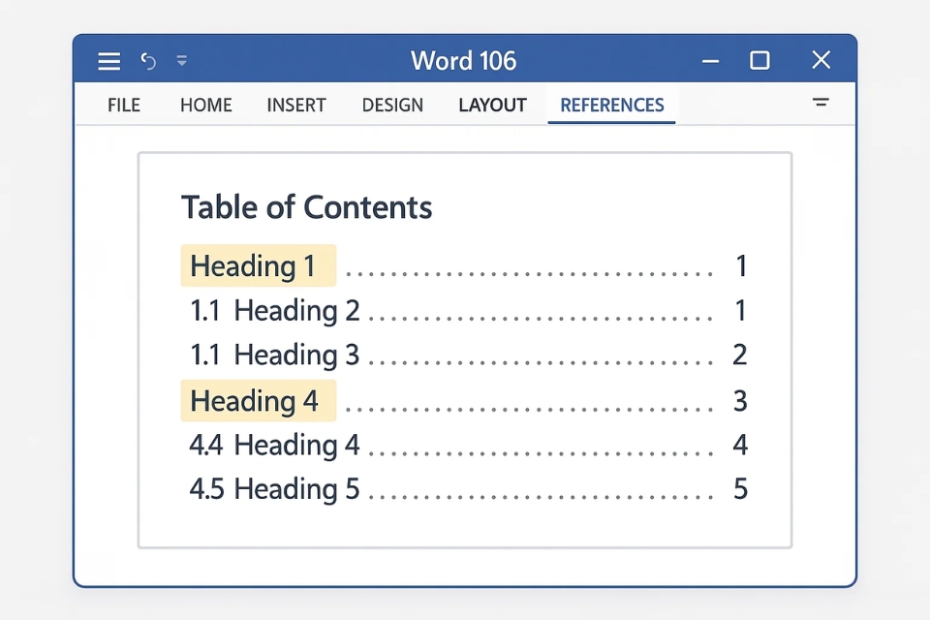Select the highlighted Heading 1 entry
The width and height of the screenshot is (930, 620).
tap(256, 265)
